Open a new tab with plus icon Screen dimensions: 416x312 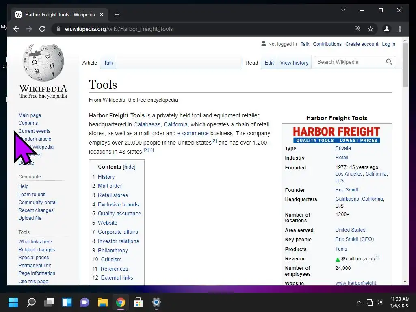(x=117, y=15)
